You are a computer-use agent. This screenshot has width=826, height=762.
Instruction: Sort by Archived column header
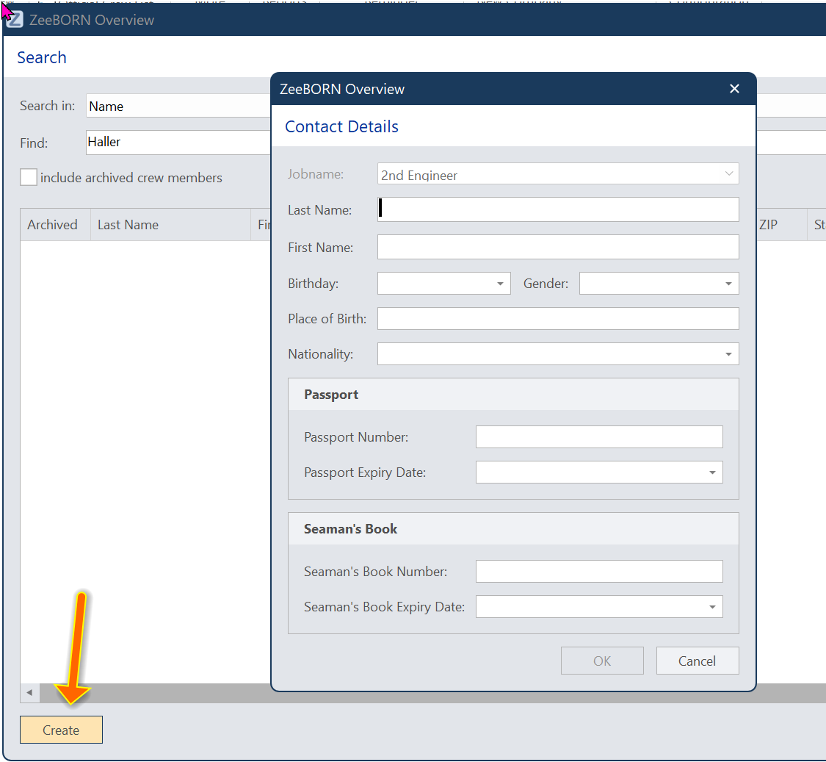pos(55,225)
